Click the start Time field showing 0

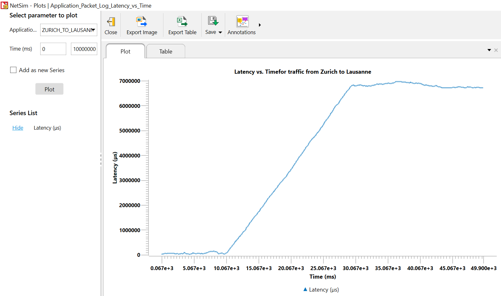[x=53, y=49]
